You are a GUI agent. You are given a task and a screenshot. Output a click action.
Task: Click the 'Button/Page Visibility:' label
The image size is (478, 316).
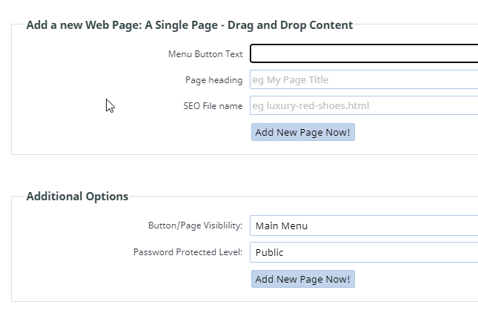point(196,226)
